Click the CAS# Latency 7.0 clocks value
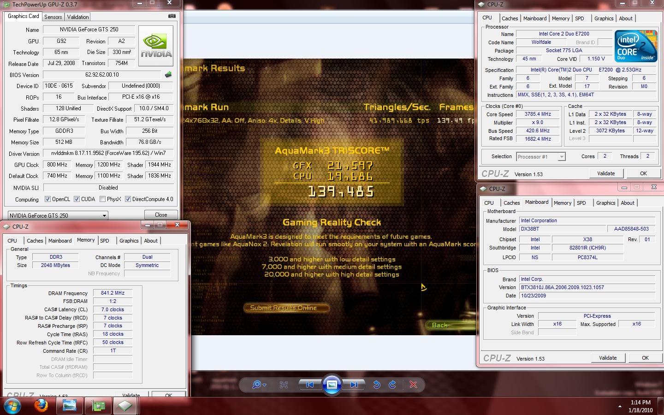Screen dimensions: 664x415 pos(113,309)
